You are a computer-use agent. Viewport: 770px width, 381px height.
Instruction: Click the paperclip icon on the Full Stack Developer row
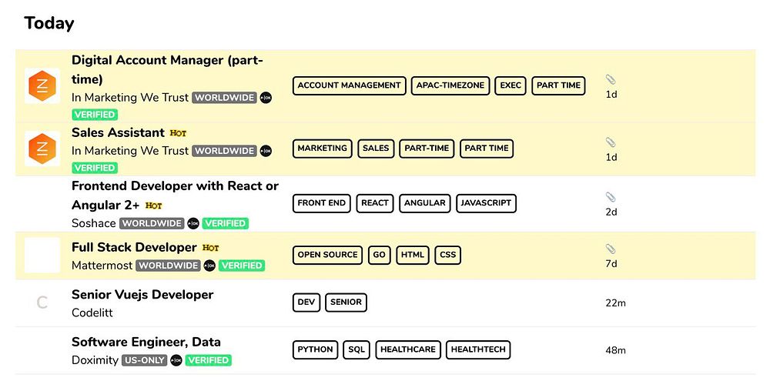click(x=611, y=249)
